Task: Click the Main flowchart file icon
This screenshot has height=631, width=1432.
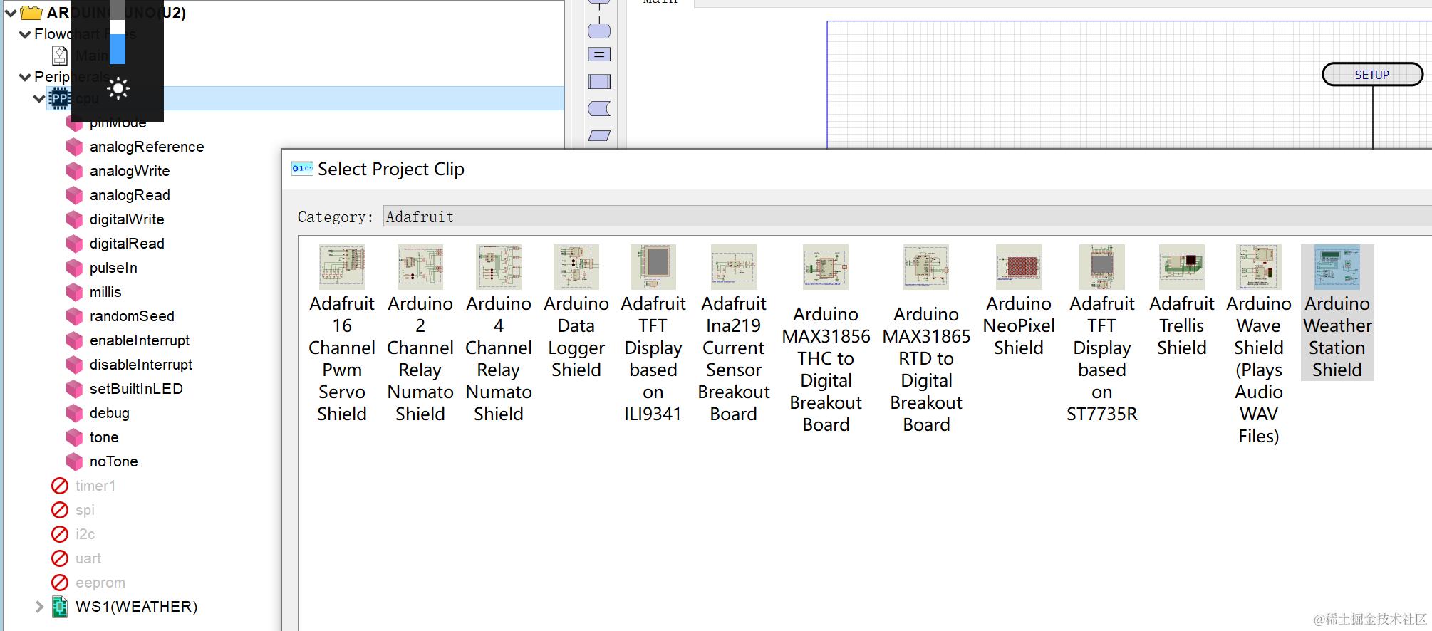Action: pos(60,56)
